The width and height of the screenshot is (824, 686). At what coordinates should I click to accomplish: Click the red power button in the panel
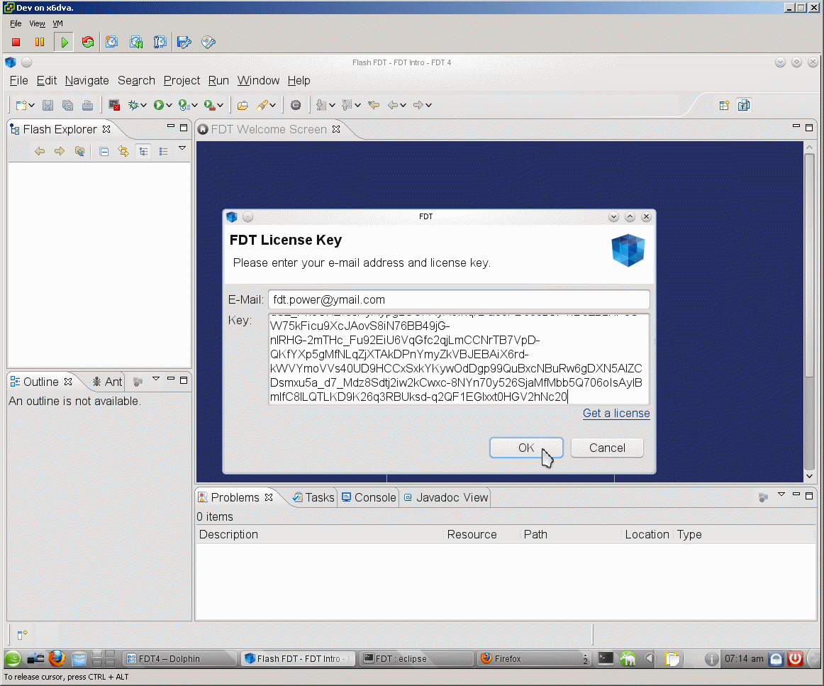795,658
